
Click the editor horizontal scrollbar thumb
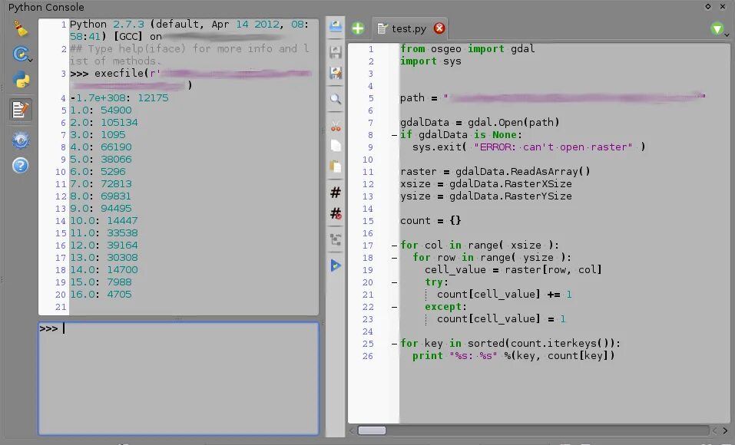(372, 430)
